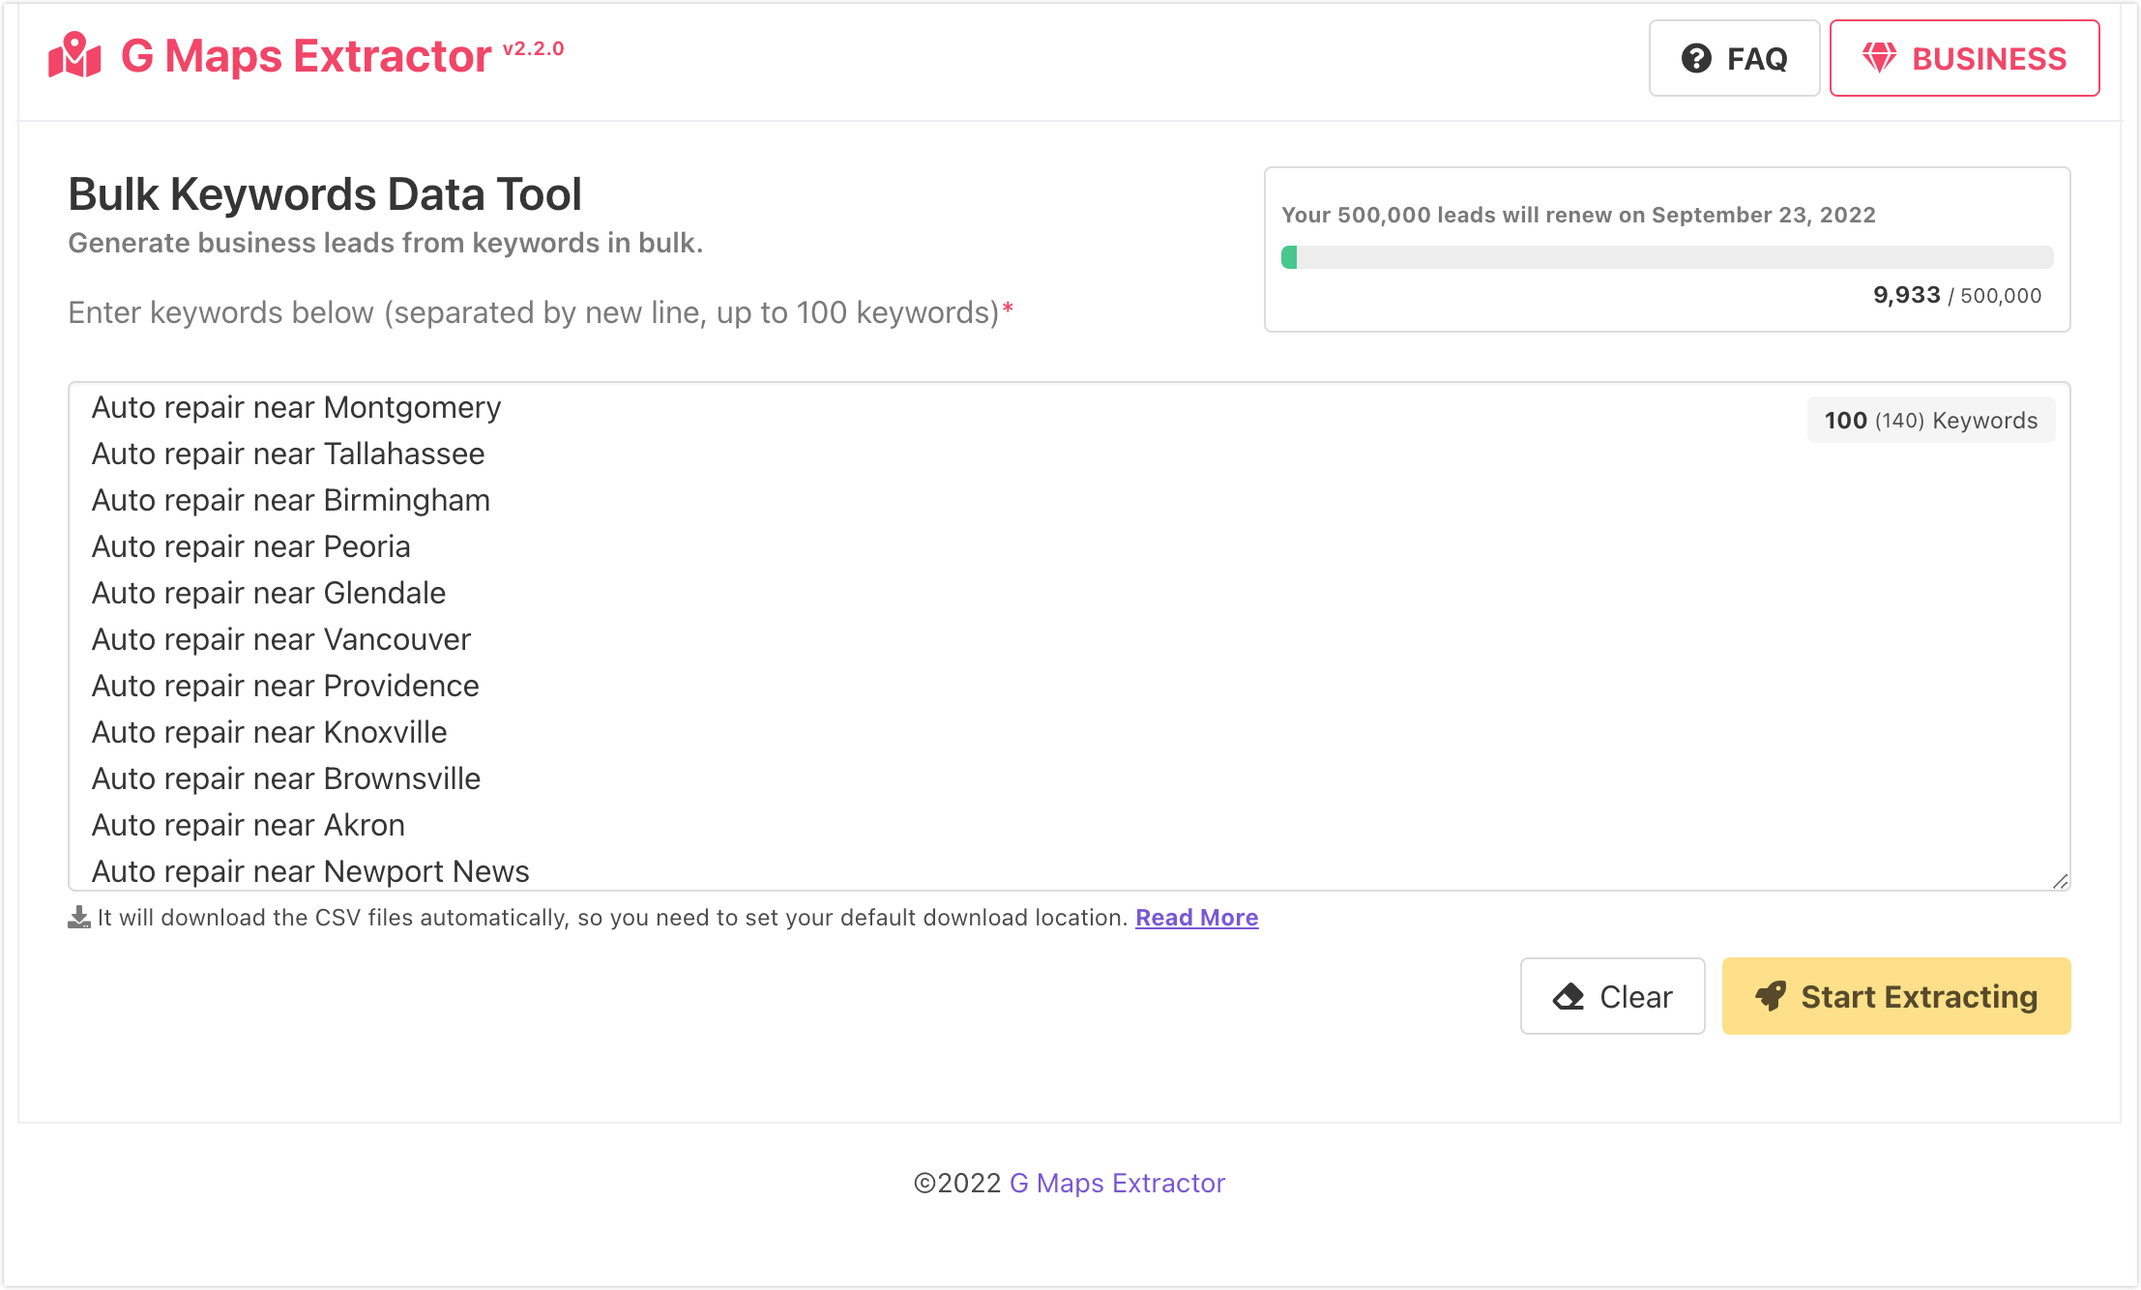Click the line 'Auto repair near Montgomery'
Viewport: 2141px width, 1290px height.
pyautogui.click(x=296, y=408)
